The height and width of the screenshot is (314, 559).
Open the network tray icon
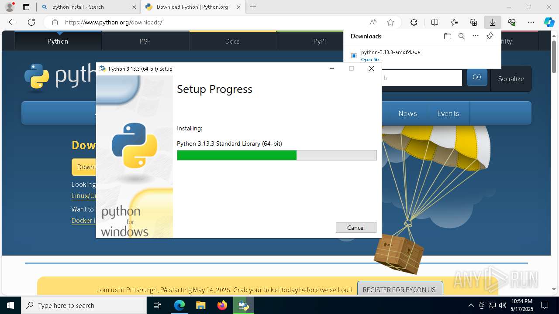tap(492, 305)
